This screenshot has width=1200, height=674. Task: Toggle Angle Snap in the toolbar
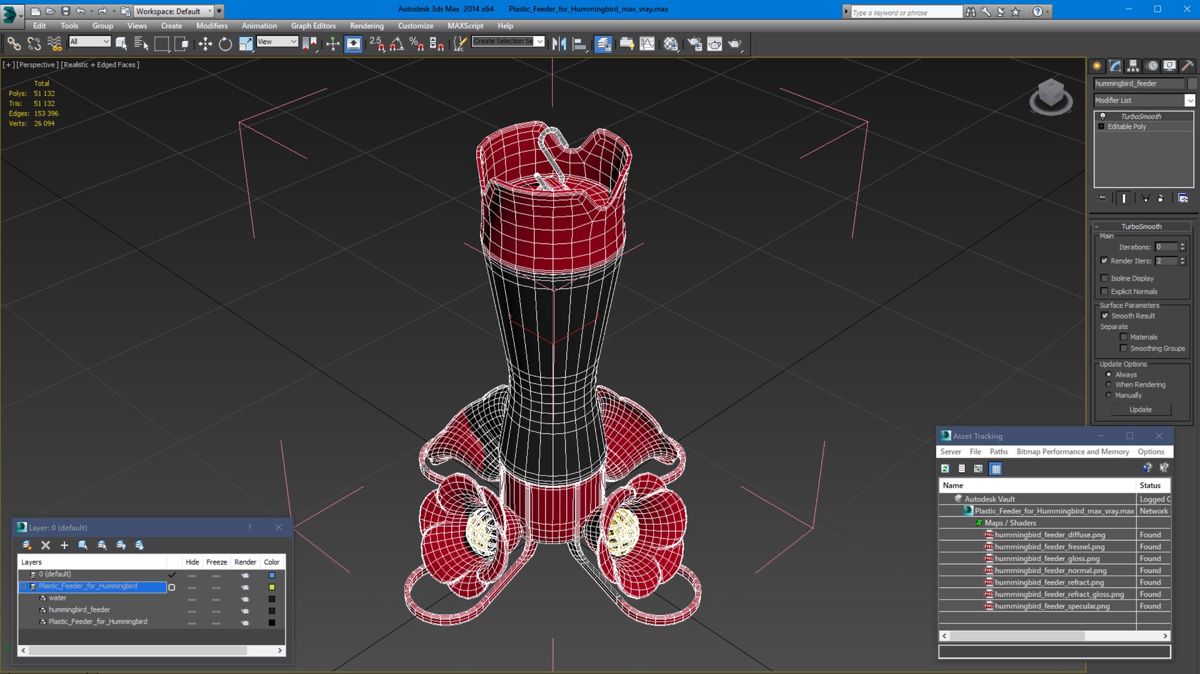click(396, 44)
